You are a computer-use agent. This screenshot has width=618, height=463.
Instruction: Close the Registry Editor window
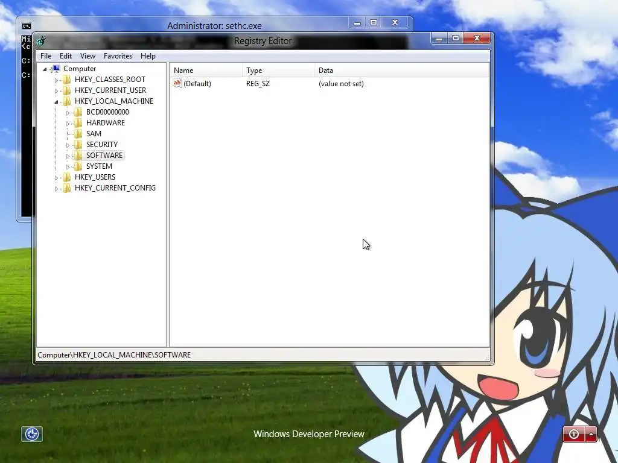point(477,38)
